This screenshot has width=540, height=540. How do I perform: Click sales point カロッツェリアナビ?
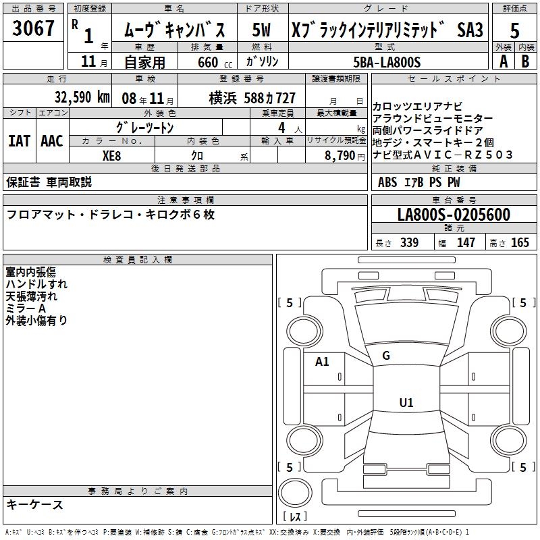pos(417,107)
